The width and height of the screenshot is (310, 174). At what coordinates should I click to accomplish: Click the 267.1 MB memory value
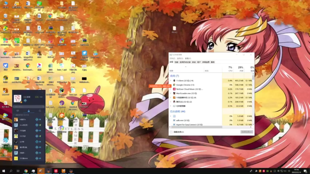click(x=239, y=93)
